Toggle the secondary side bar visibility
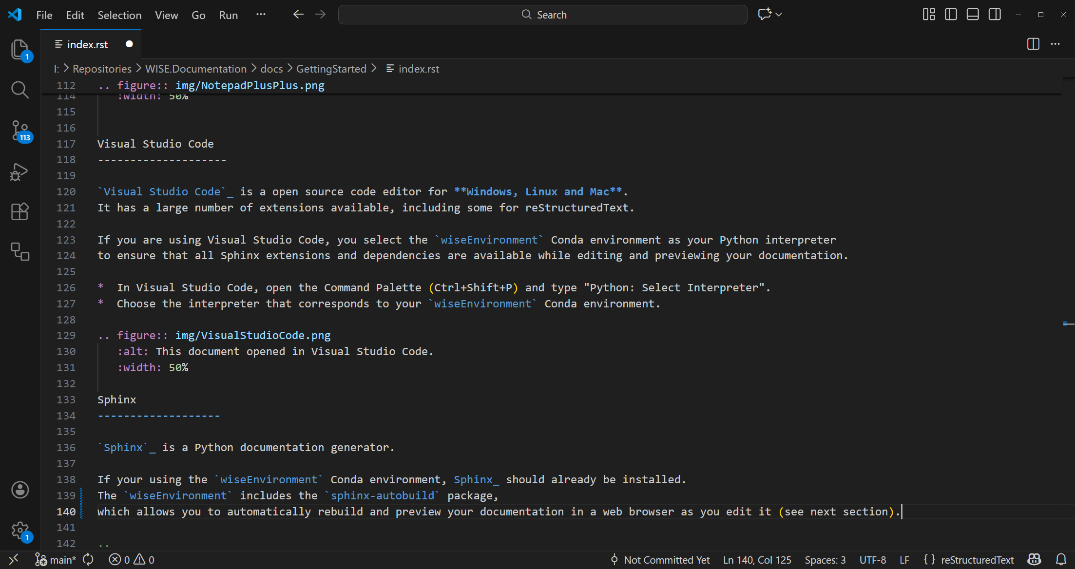The image size is (1075, 569). tap(995, 15)
